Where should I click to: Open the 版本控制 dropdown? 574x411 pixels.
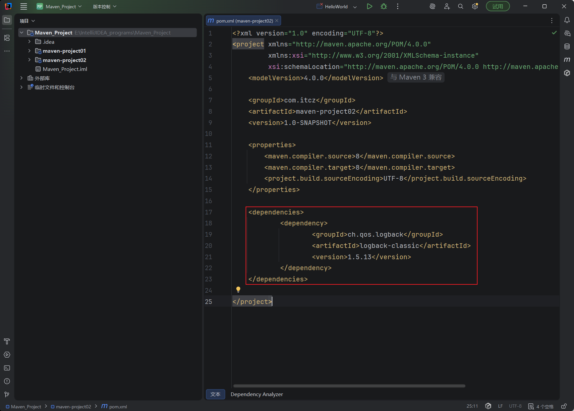pos(104,7)
